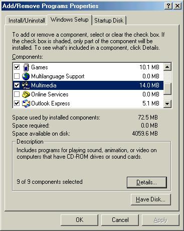Click the components list scrollbar thumb
The height and width of the screenshot is (231, 184).
(167, 89)
